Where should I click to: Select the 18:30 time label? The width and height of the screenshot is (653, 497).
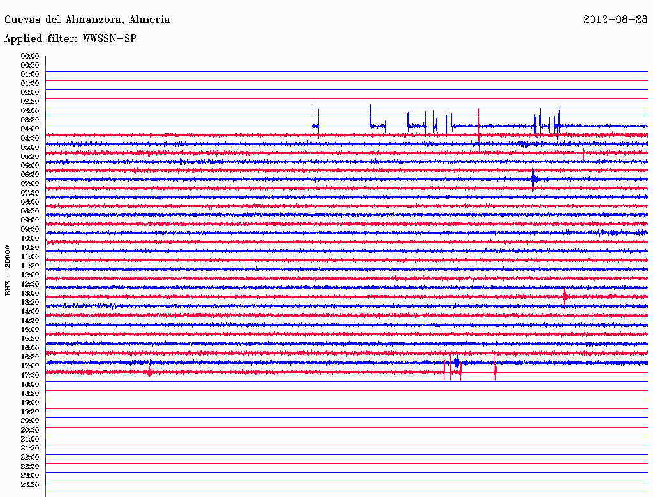(30, 394)
